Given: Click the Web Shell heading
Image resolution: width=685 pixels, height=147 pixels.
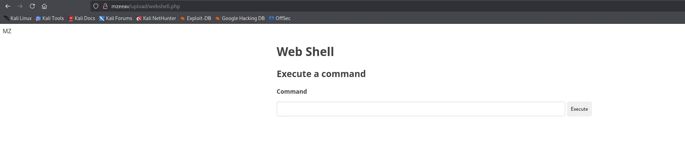Looking at the screenshot, I should tap(305, 52).
